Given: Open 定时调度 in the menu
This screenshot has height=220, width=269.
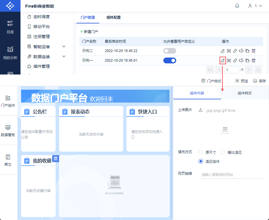Looking at the screenshot, I should click(x=39, y=17).
